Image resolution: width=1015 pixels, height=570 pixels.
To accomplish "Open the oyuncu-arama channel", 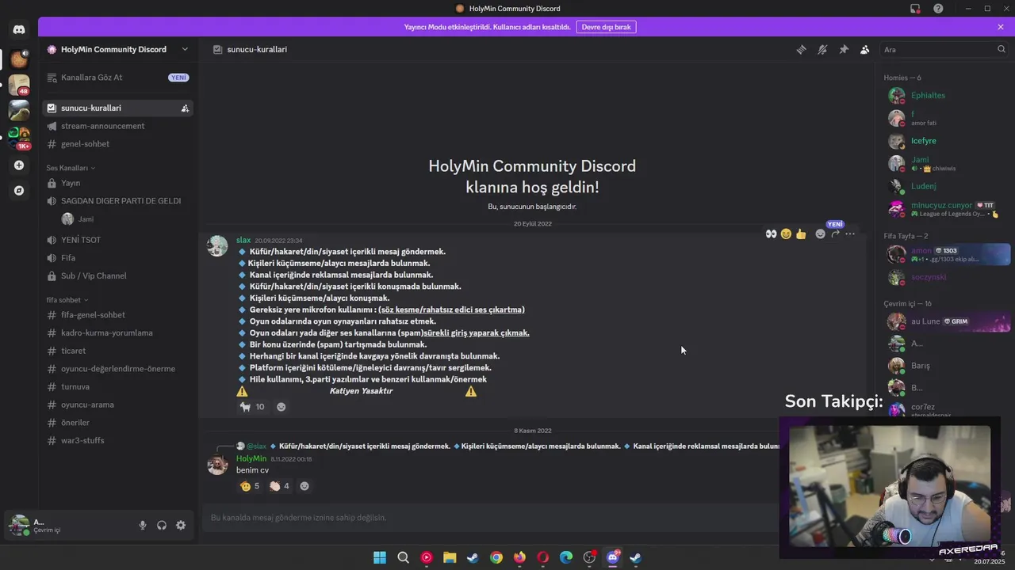I will point(117,405).
